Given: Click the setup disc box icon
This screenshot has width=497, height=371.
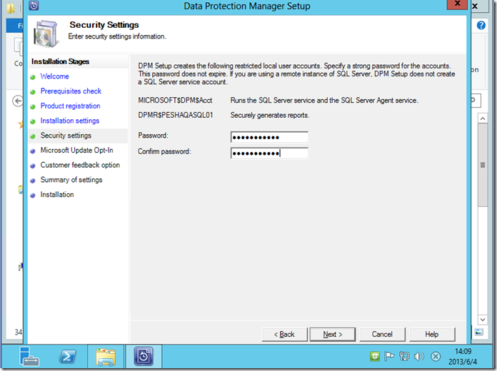Looking at the screenshot, I should click(x=46, y=34).
